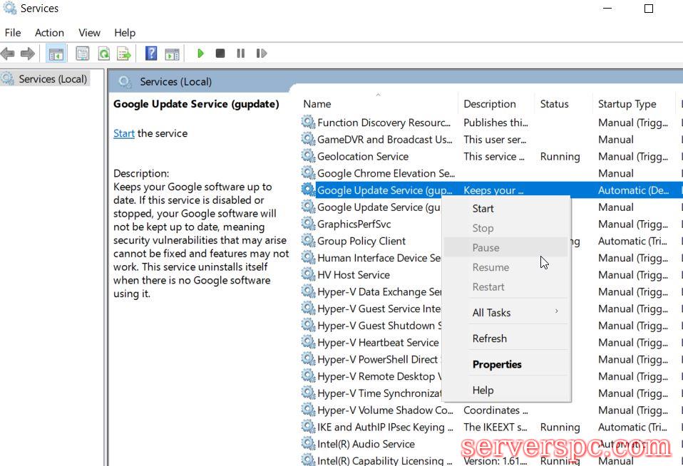Screen dimensions: 683x466
Task: Select Refresh in the context menu
Action: 489,338
